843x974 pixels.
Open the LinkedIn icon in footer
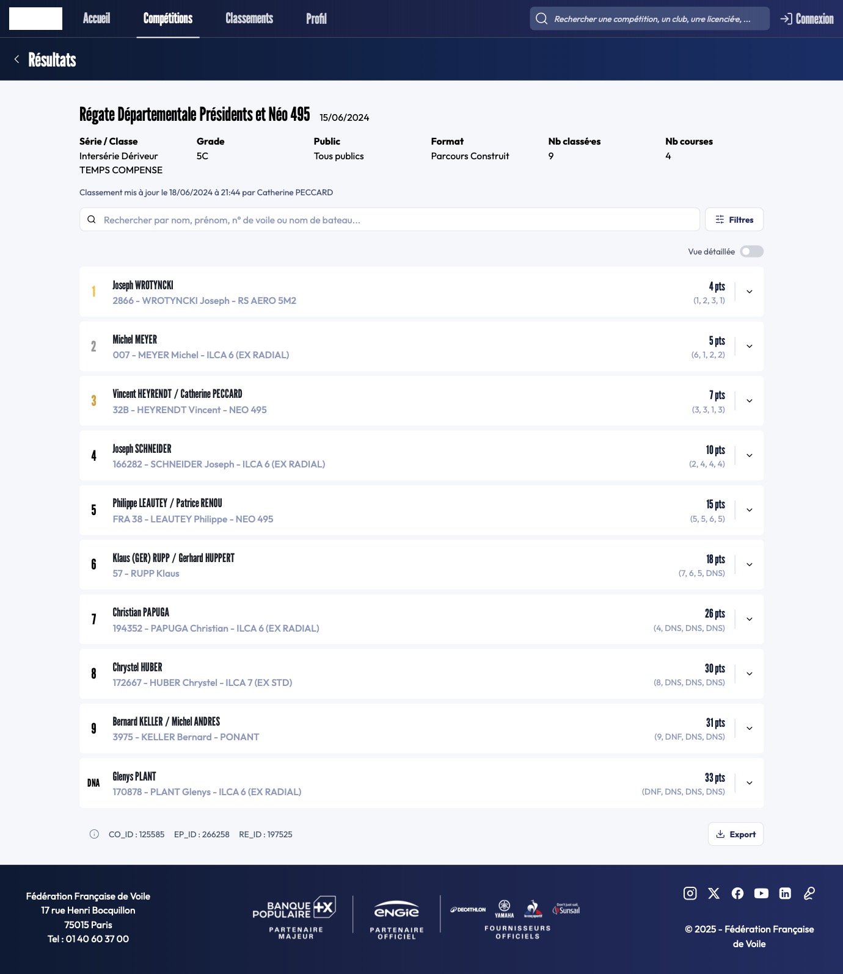coord(785,893)
